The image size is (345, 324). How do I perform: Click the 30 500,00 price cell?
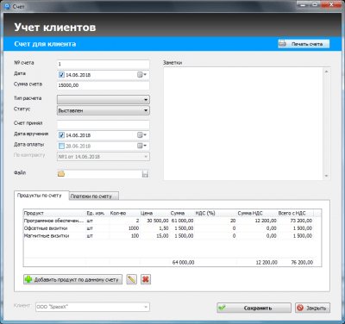(x=154, y=221)
